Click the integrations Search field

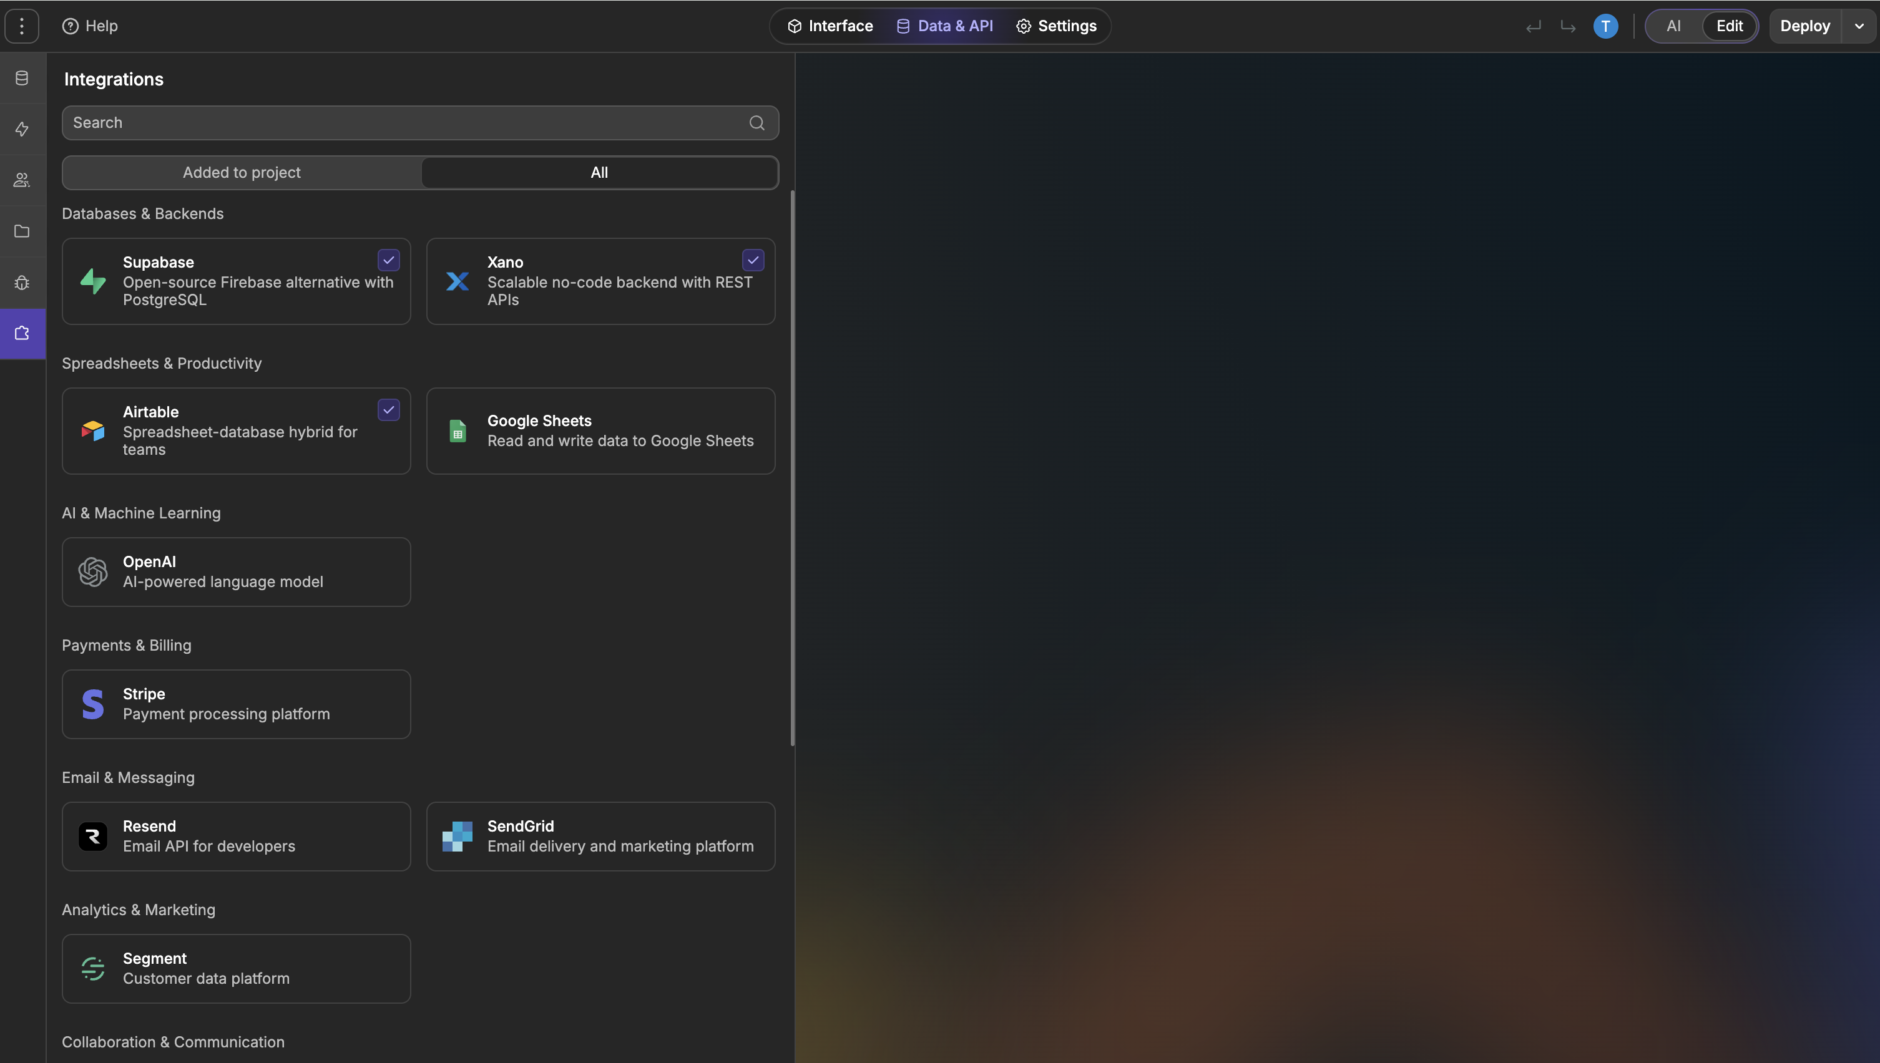405,123
